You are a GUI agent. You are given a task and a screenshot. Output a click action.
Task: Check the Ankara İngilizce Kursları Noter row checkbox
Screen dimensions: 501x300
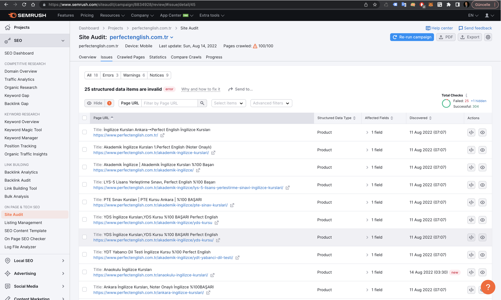point(84,289)
